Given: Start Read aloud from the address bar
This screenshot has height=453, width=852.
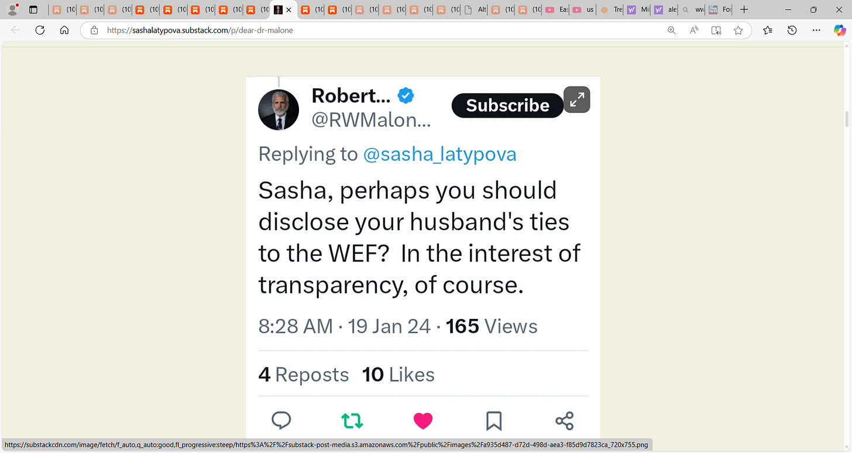Looking at the screenshot, I should (694, 30).
